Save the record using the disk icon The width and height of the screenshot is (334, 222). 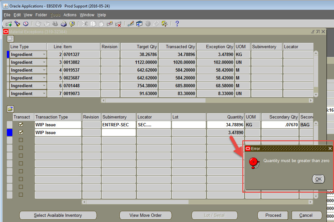[x=38, y=23]
